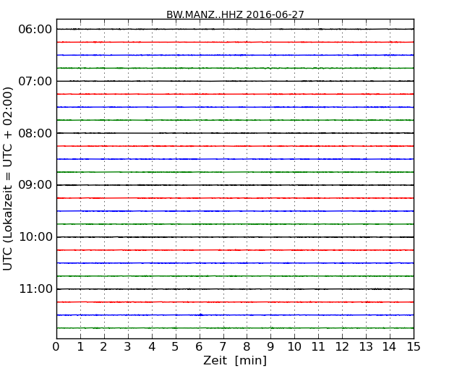Click the black seismic trace at 06:00

tap(235, 29)
